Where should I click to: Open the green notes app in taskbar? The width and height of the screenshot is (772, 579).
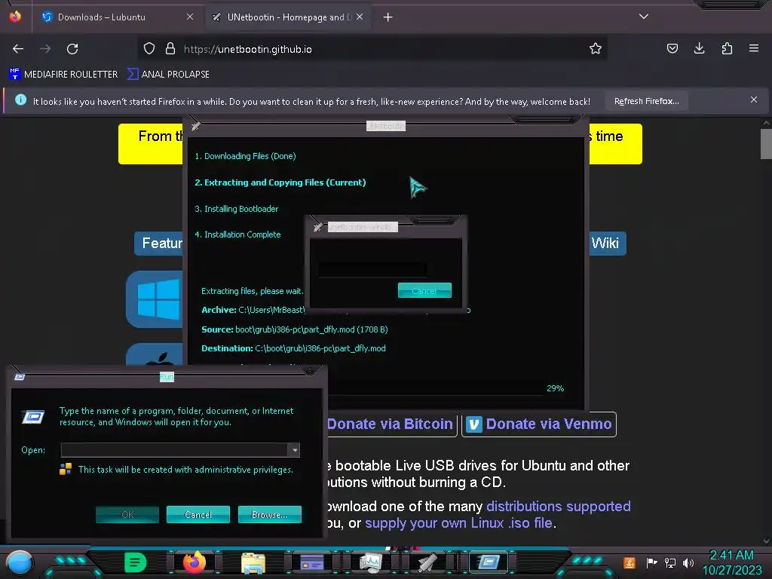coord(136,562)
